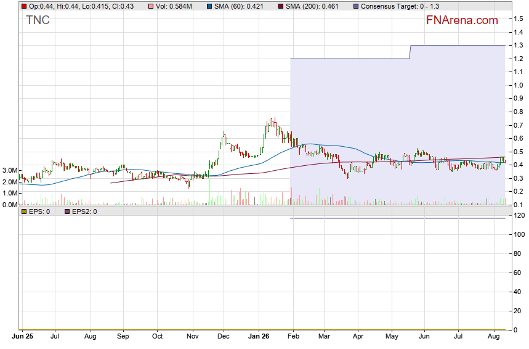The image size is (529, 349).
Task: Click 'Consensus Target: 0 - 1.3' text
Action: 400,6
